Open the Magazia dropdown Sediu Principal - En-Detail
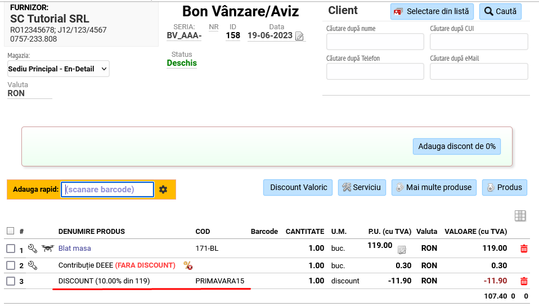The width and height of the screenshot is (539, 307). [59, 69]
